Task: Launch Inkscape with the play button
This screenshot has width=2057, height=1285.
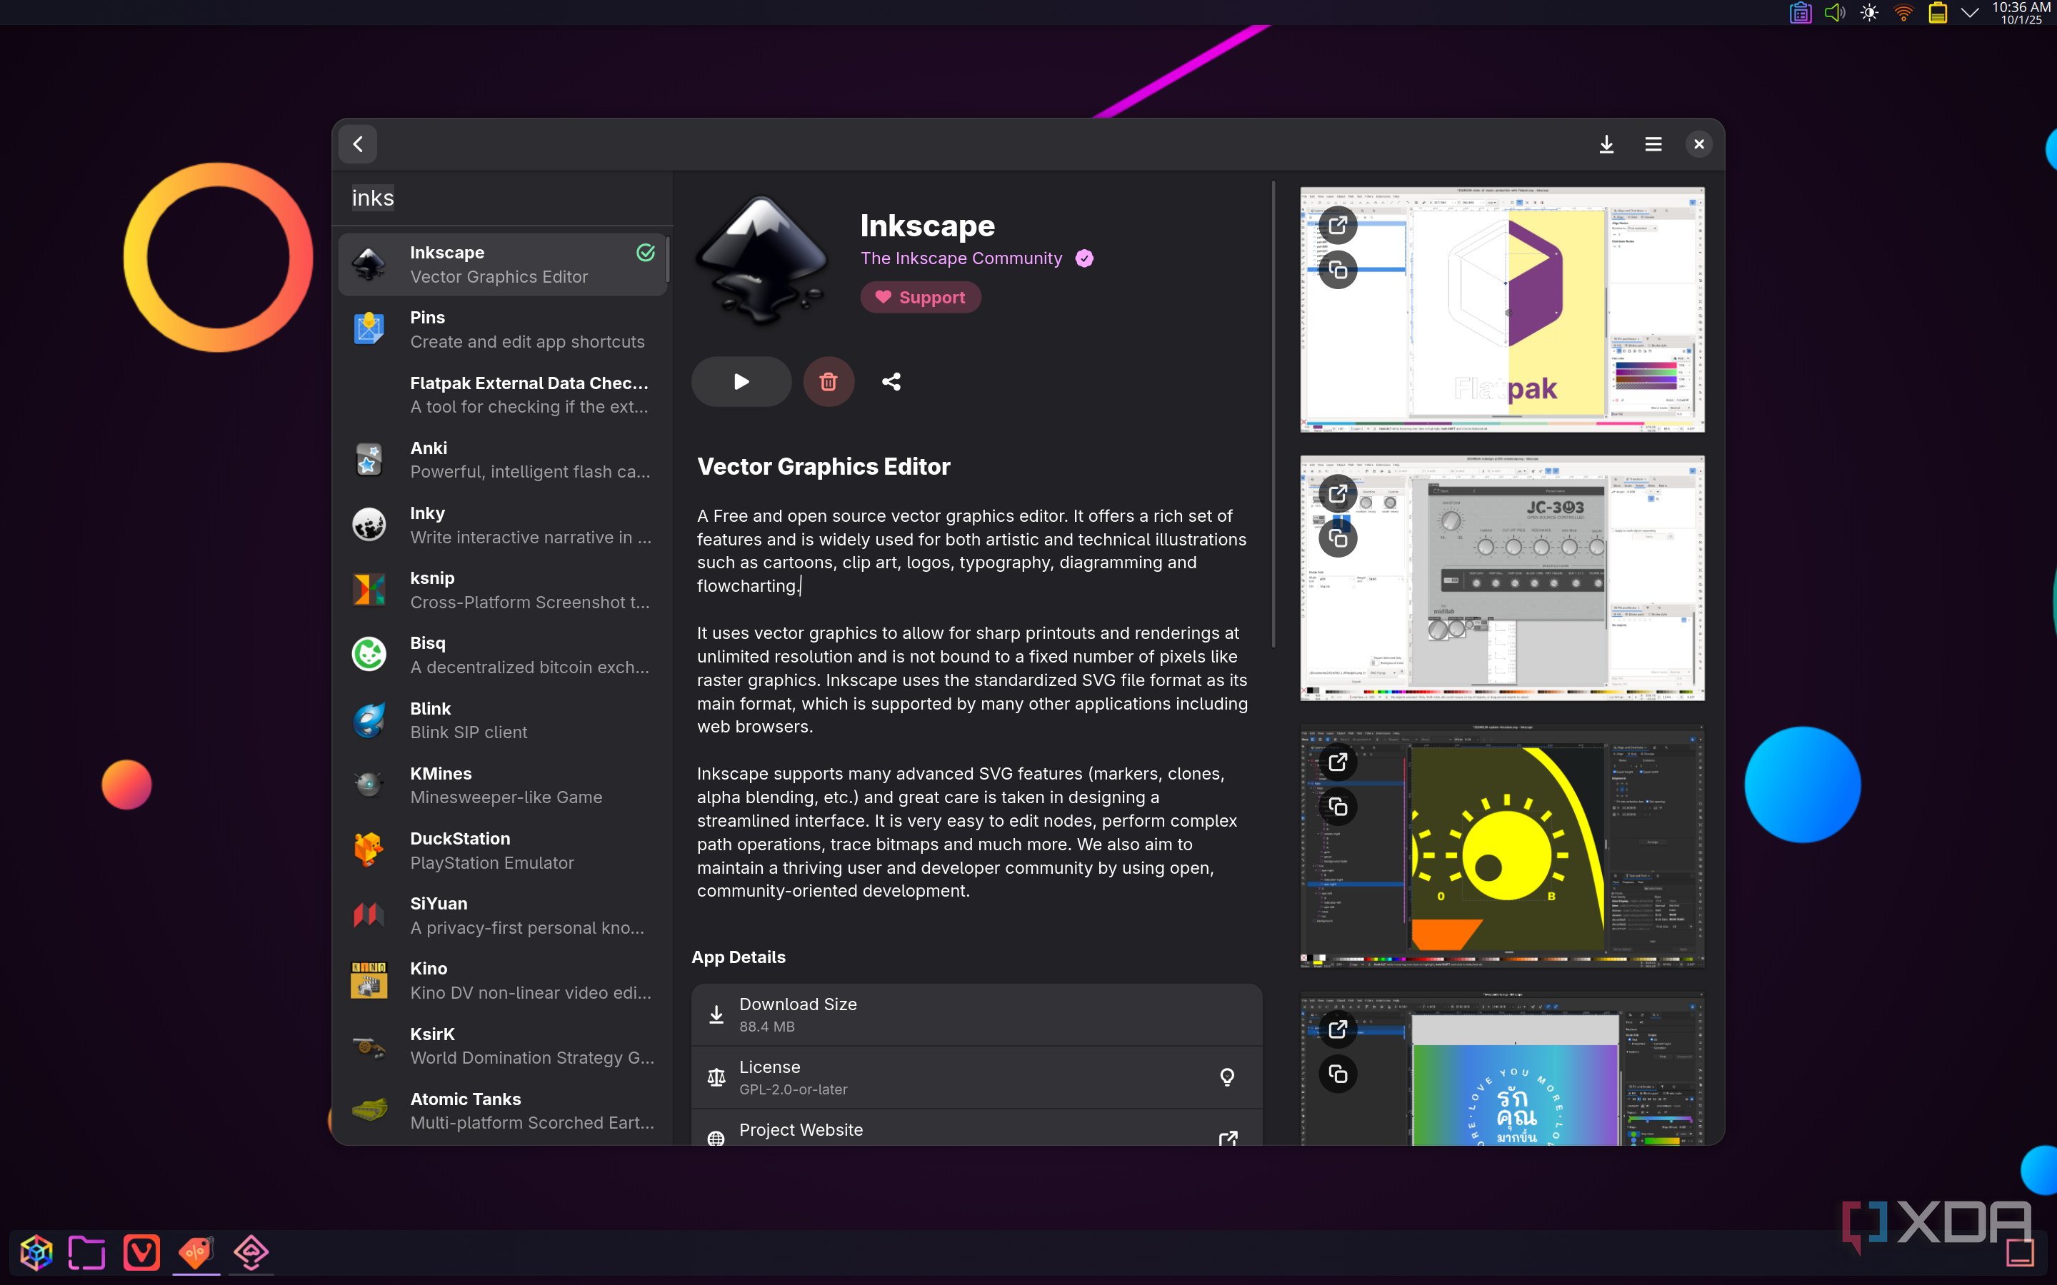Action: pos(741,382)
